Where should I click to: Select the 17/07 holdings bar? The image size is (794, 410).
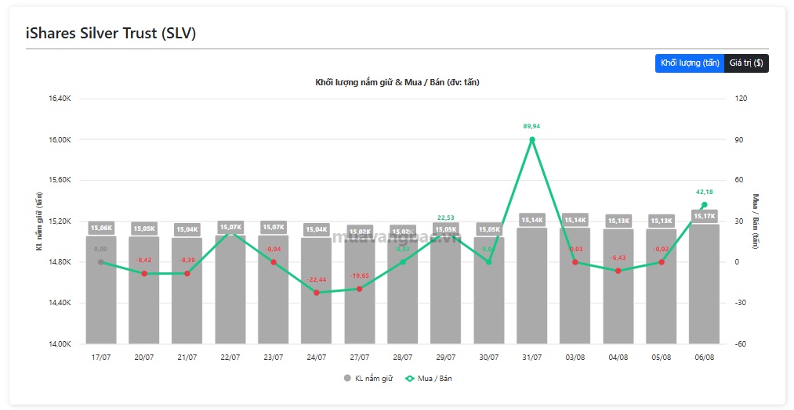(101, 290)
